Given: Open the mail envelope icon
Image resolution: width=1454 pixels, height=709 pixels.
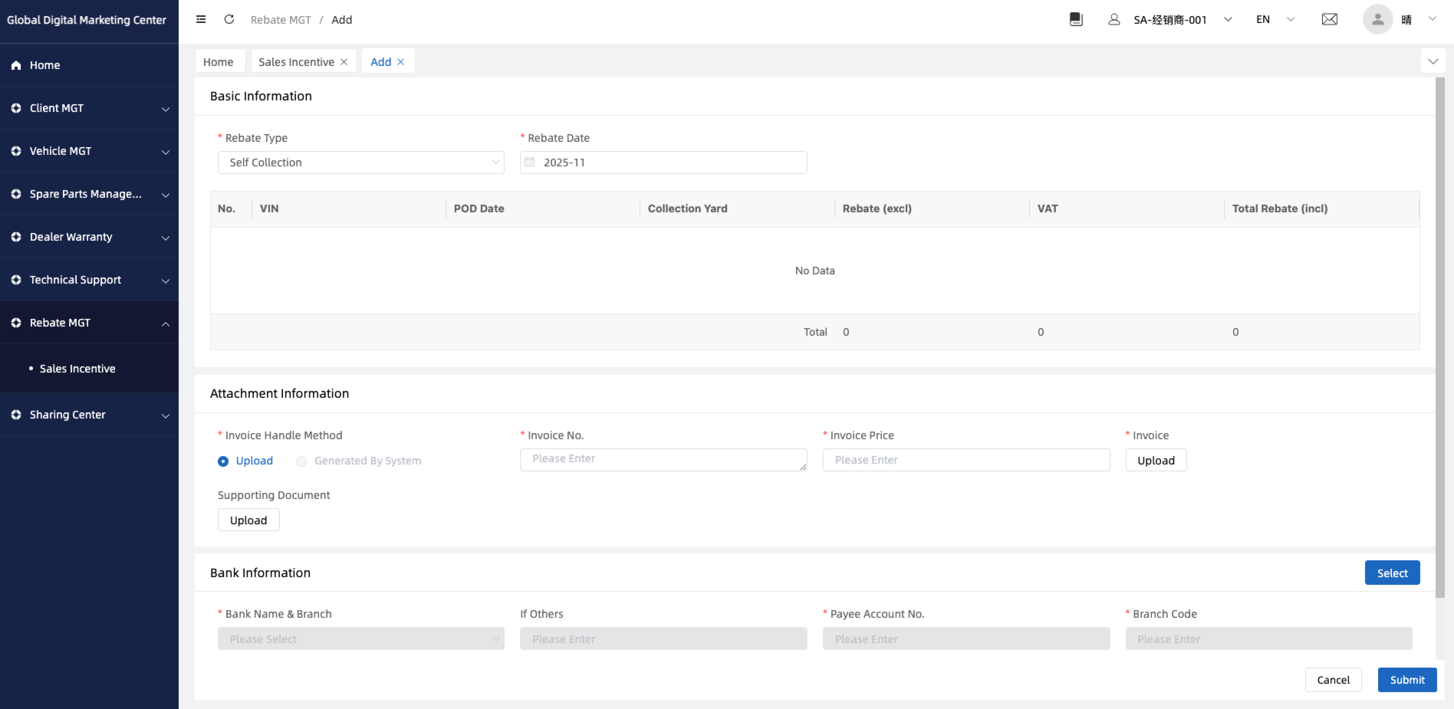Looking at the screenshot, I should click(x=1330, y=20).
